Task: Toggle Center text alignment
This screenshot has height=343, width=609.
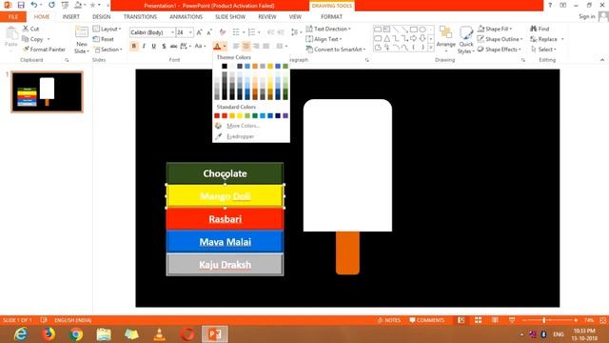Action: coord(246,46)
